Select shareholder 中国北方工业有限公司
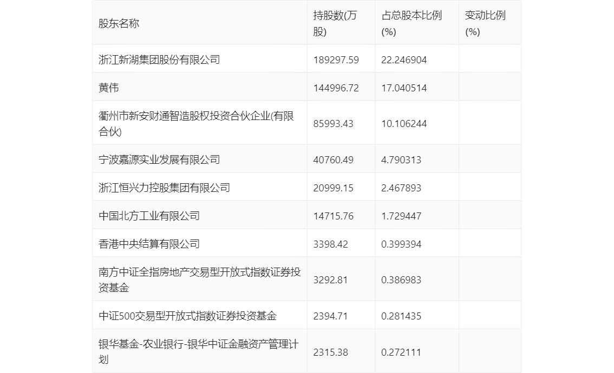The image size is (614, 373). pos(149,216)
